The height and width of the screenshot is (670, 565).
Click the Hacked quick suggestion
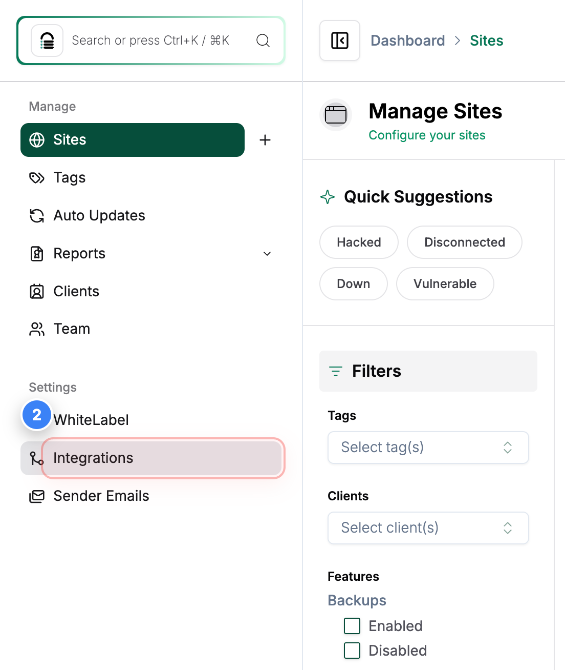click(358, 242)
